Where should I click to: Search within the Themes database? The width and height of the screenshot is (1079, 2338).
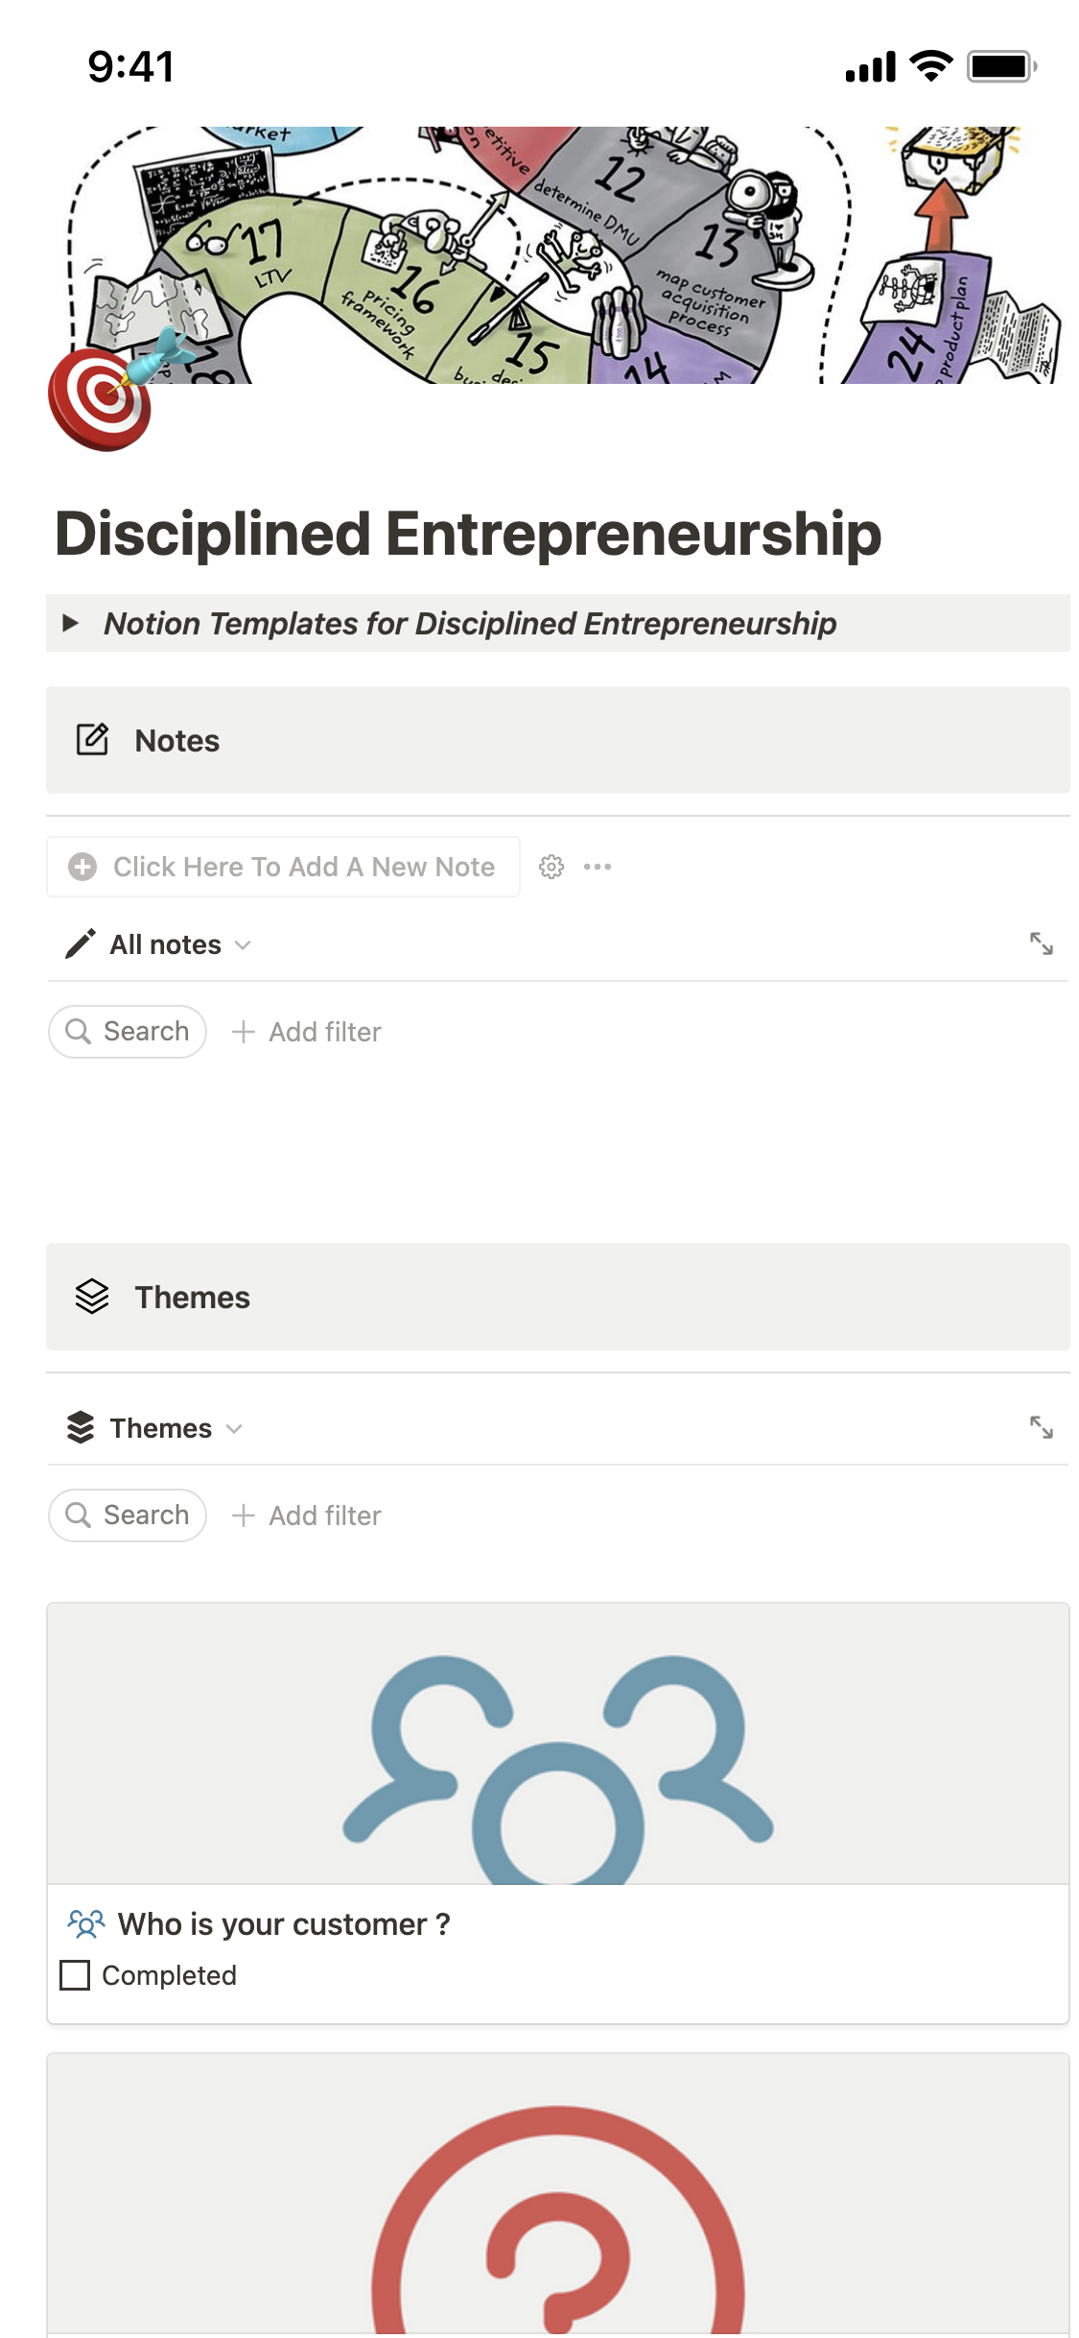[128, 1515]
